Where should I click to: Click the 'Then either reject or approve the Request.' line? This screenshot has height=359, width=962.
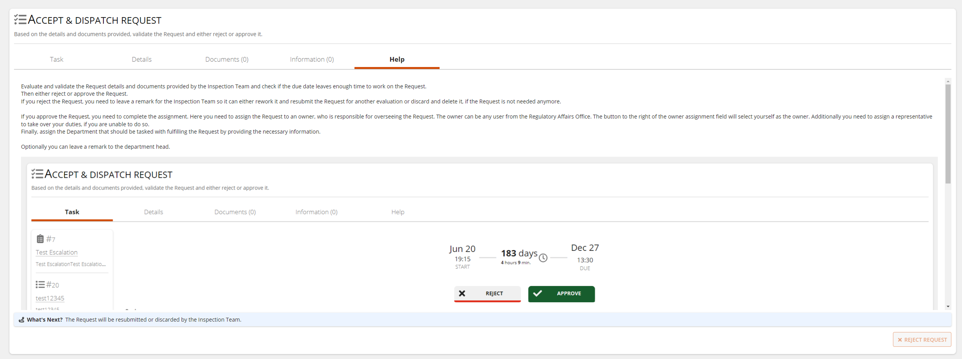click(x=74, y=94)
